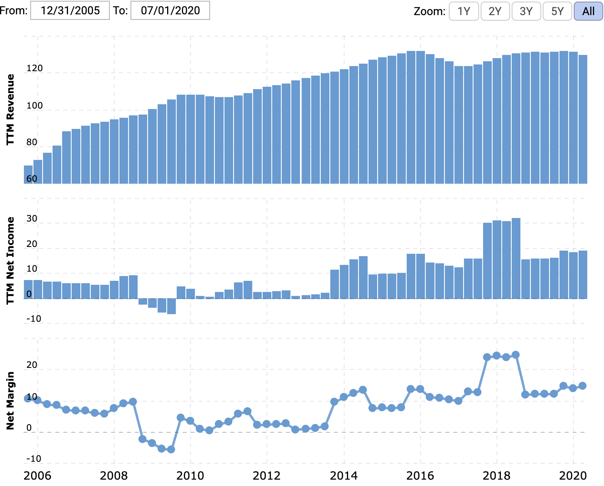Click the 2012 x-axis label
Image resolution: width=604 pixels, height=486 pixels.
tap(267, 476)
